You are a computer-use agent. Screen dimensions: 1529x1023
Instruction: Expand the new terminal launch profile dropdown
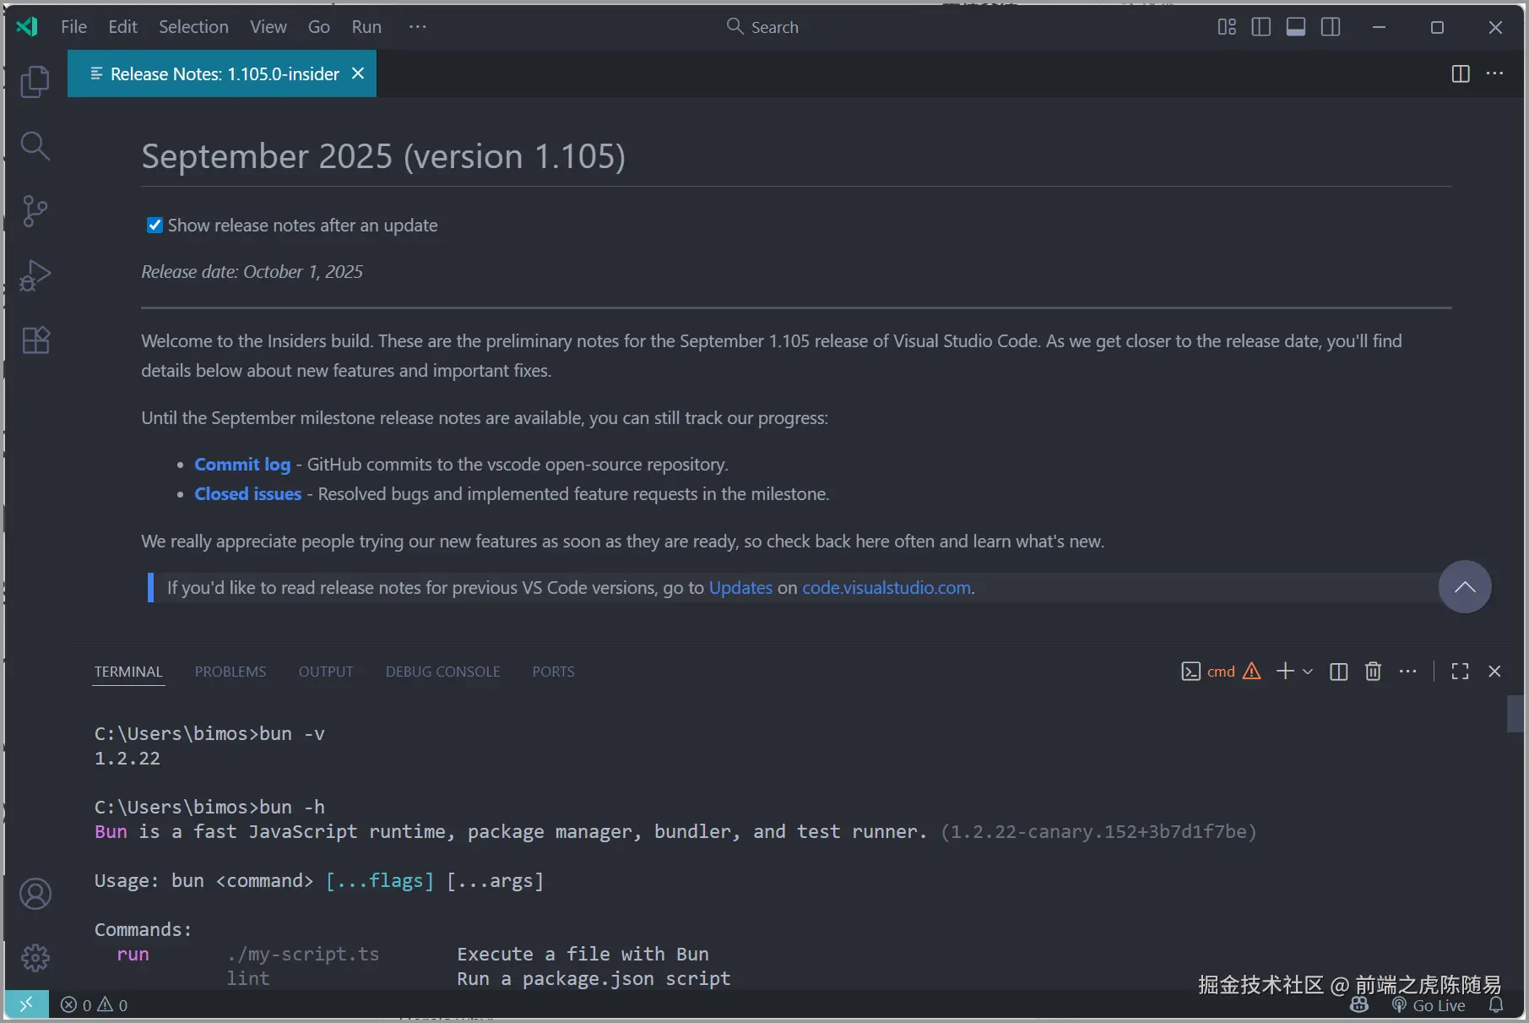(x=1308, y=672)
